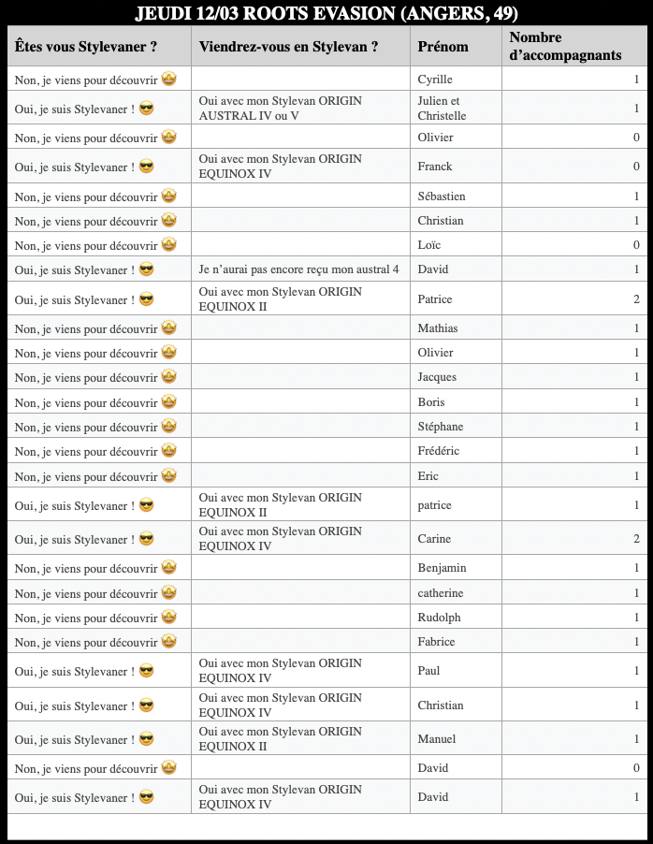The width and height of the screenshot is (653, 844).
Task: Select the accompagnants count in Carine's row
Action: point(636,539)
